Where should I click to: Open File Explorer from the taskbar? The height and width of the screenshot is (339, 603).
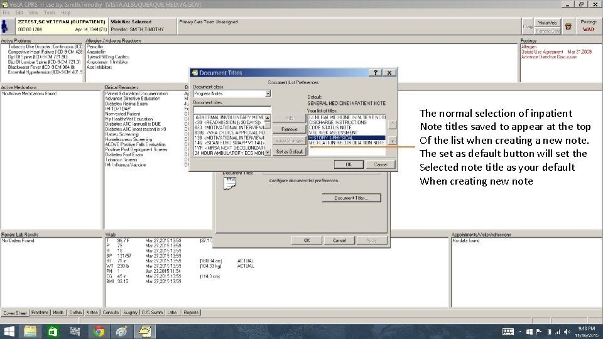(x=30, y=331)
